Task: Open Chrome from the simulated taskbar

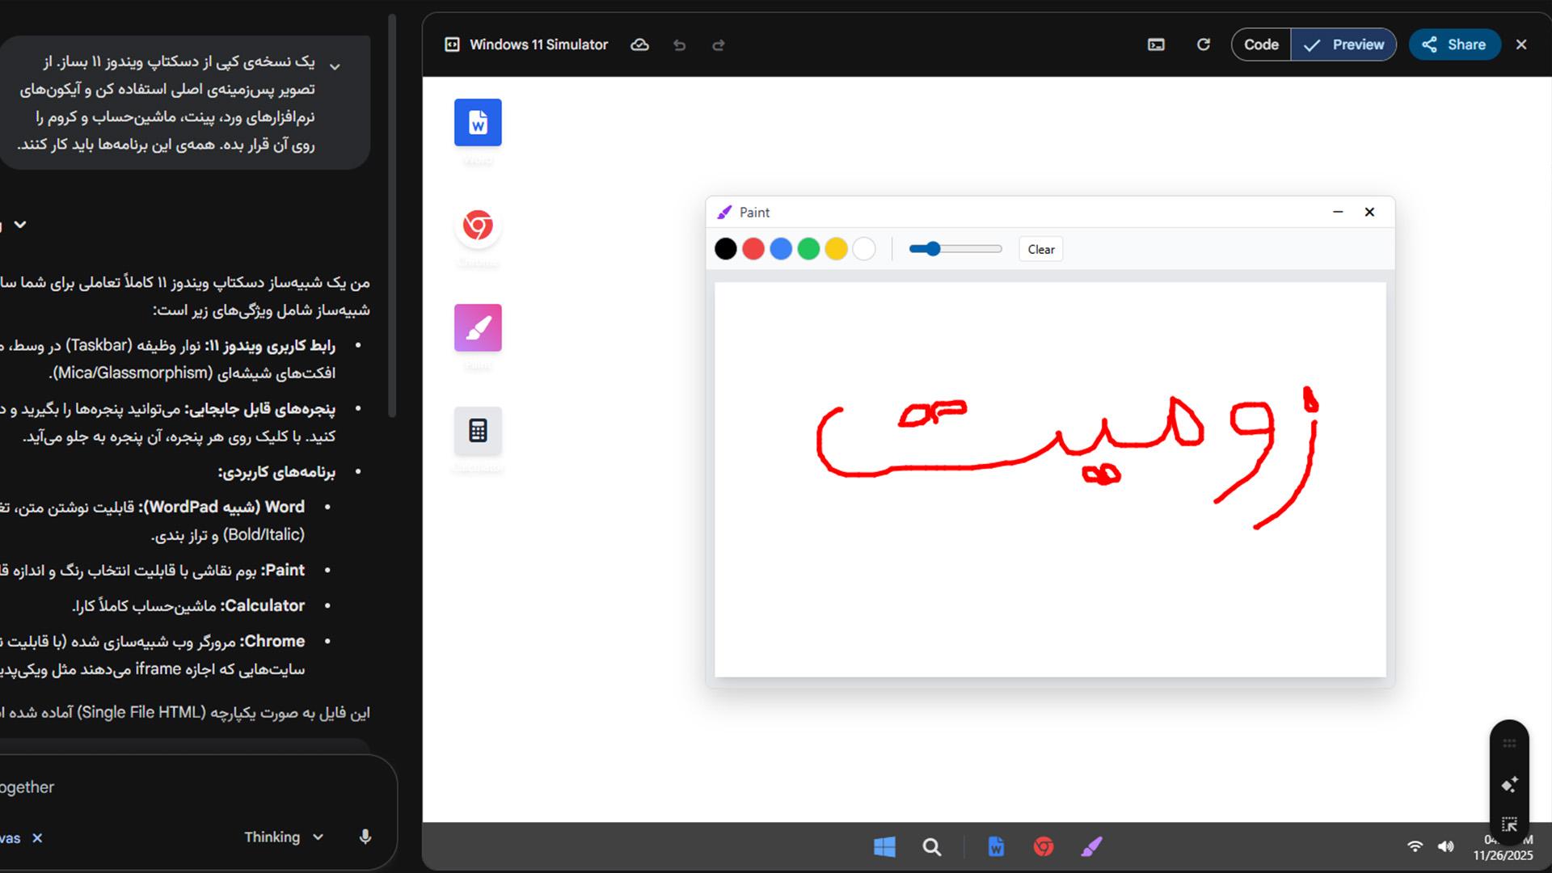Action: click(x=1044, y=846)
